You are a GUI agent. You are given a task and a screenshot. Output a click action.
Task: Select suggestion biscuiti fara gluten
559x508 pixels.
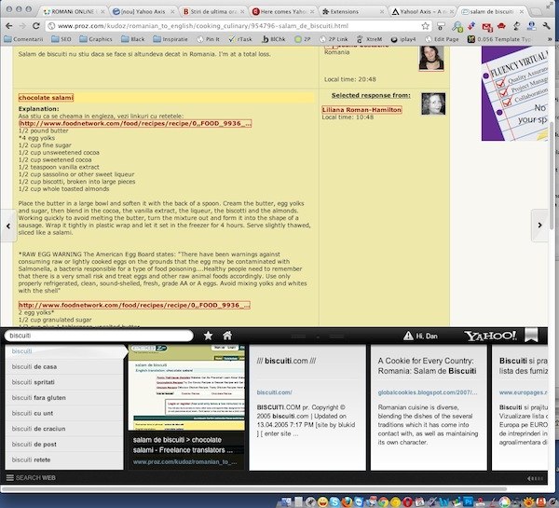[64, 398]
